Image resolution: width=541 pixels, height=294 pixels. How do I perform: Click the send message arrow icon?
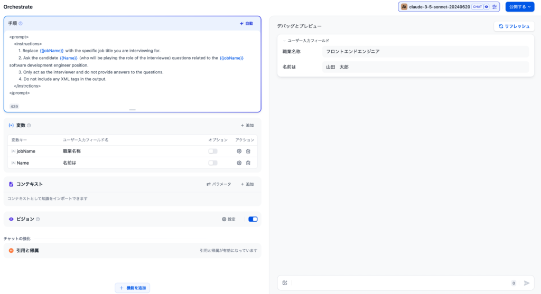pyautogui.click(x=526, y=283)
